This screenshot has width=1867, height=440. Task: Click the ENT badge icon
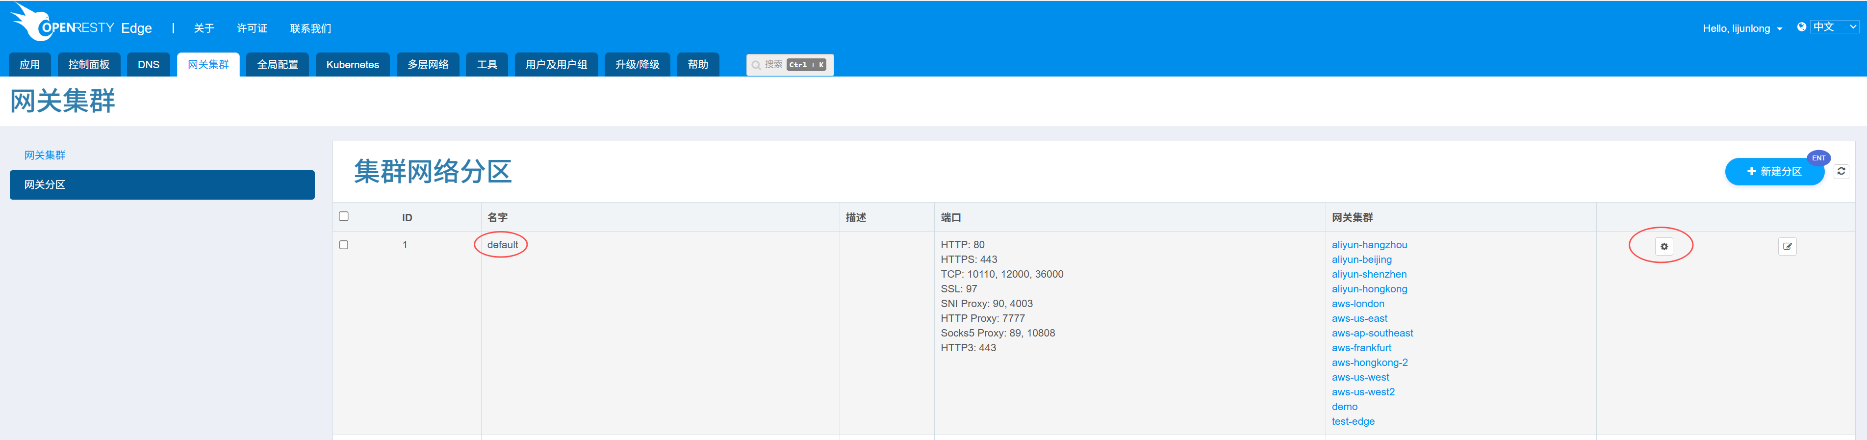tap(1818, 158)
